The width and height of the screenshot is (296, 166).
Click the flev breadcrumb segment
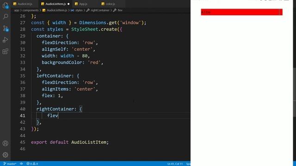point(120,10)
